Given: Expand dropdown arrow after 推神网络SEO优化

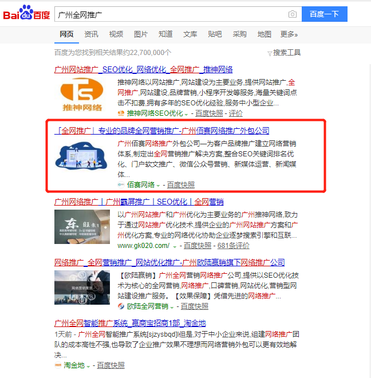Looking at the screenshot, I should [186, 115].
